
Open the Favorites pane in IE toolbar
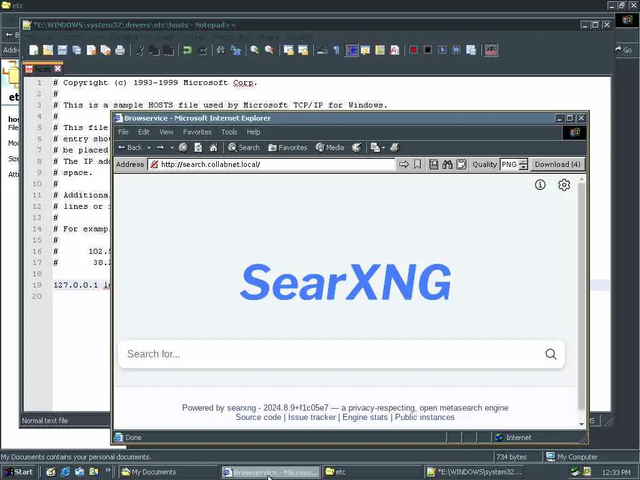click(x=287, y=147)
